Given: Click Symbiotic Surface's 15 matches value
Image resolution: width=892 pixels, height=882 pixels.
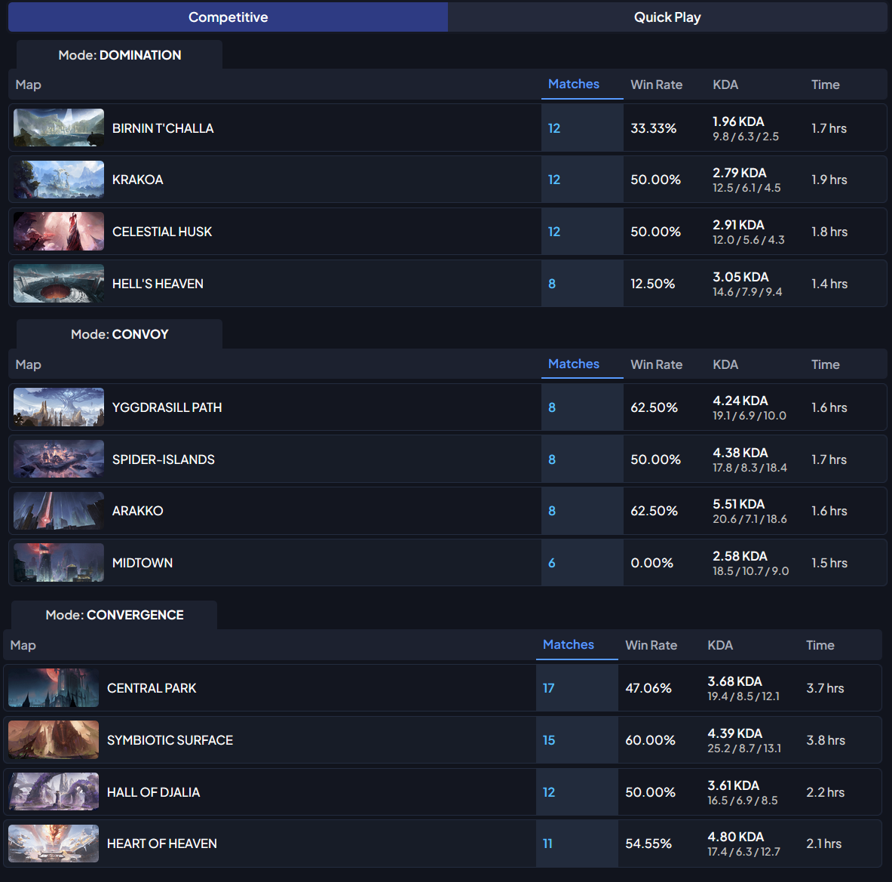Looking at the screenshot, I should tap(548, 740).
